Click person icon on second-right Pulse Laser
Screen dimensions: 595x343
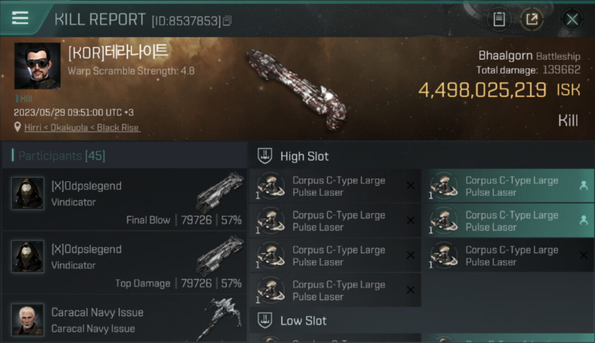coord(584,220)
